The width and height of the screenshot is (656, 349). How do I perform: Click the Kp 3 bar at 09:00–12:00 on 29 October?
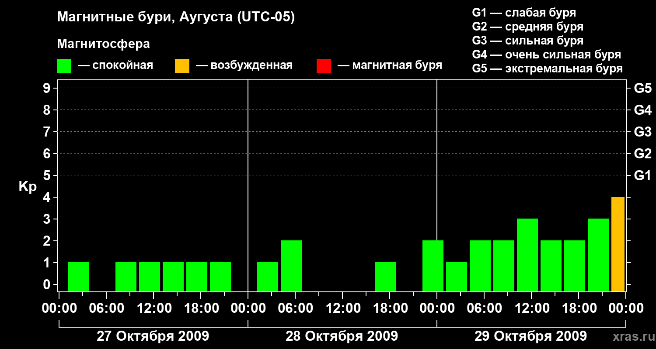[x=527, y=255]
